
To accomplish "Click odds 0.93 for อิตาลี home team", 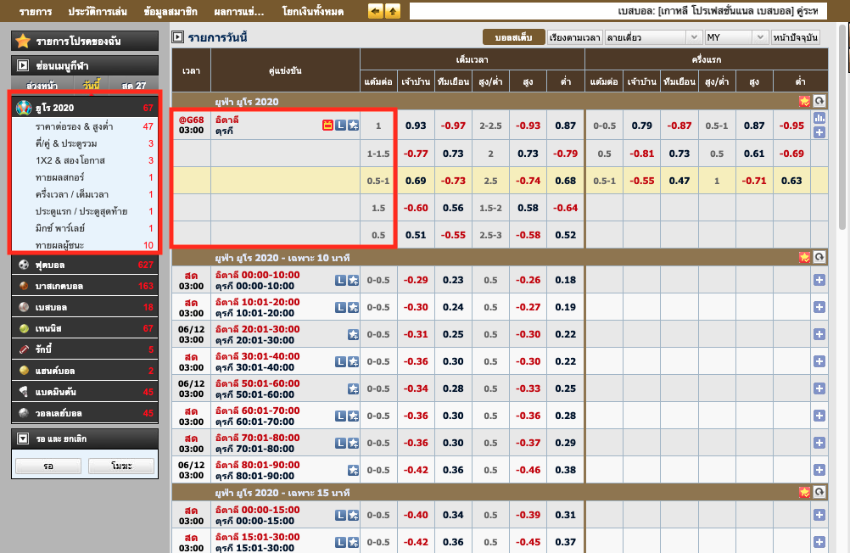I will point(415,126).
